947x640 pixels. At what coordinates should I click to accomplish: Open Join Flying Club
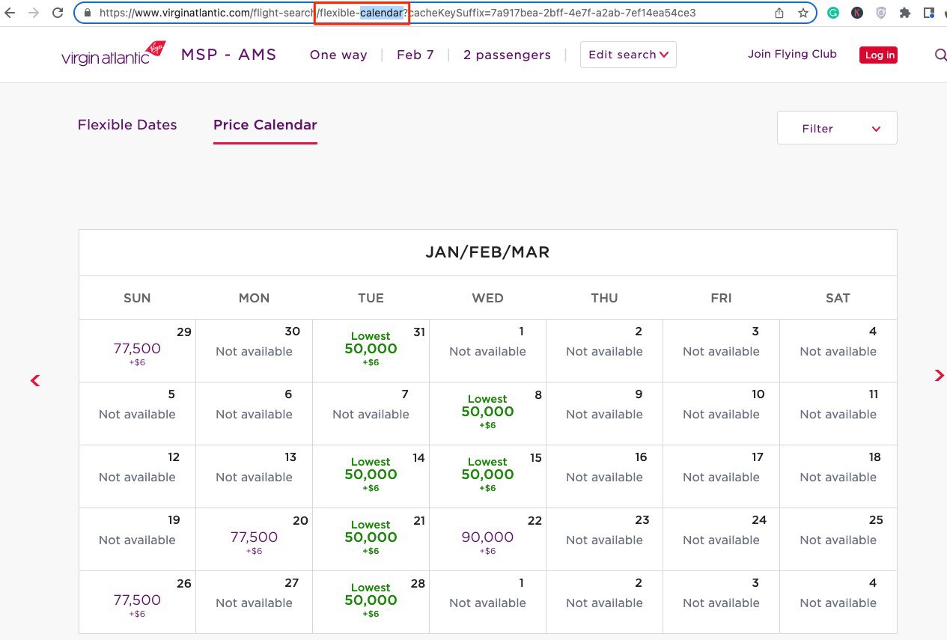792,54
